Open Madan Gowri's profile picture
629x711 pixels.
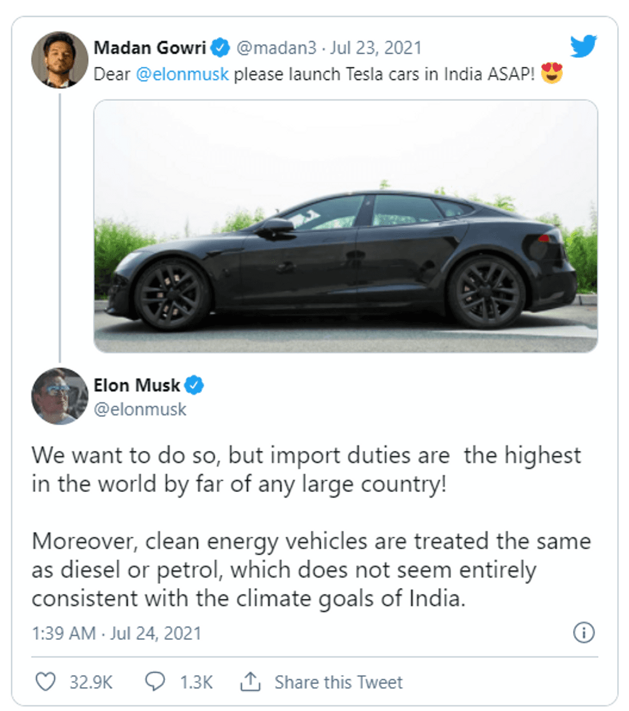pyautogui.click(x=60, y=59)
